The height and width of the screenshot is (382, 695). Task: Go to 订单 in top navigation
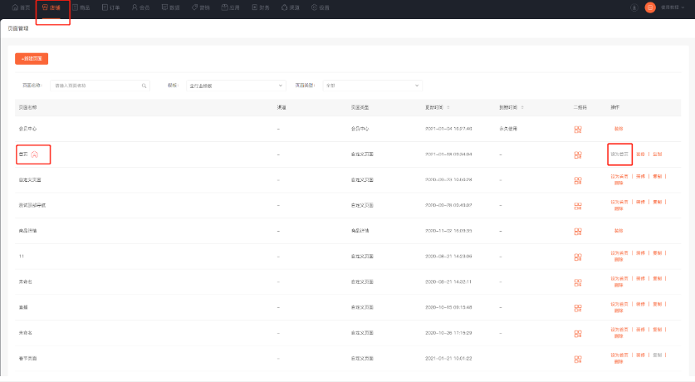point(110,7)
